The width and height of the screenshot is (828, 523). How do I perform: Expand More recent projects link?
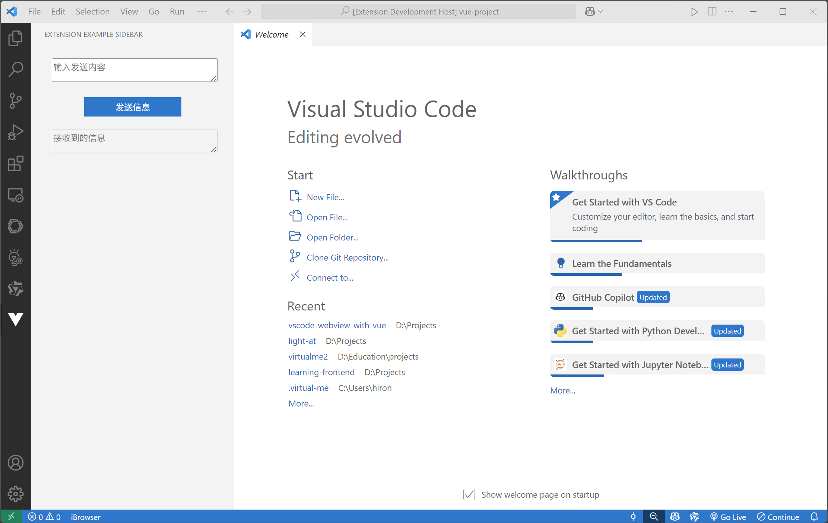pos(301,404)
